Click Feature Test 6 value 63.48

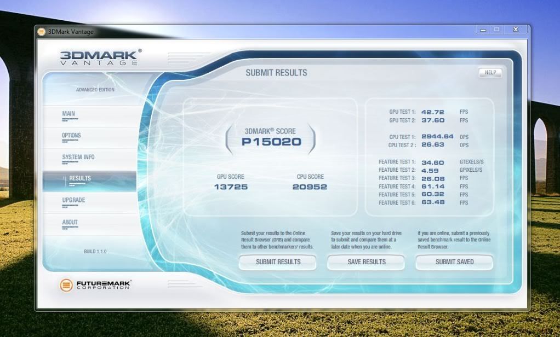point(433,202)
